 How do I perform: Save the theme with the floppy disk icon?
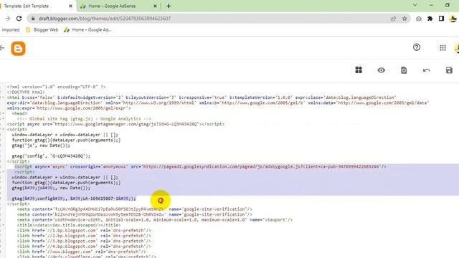[x=449, y=70]
